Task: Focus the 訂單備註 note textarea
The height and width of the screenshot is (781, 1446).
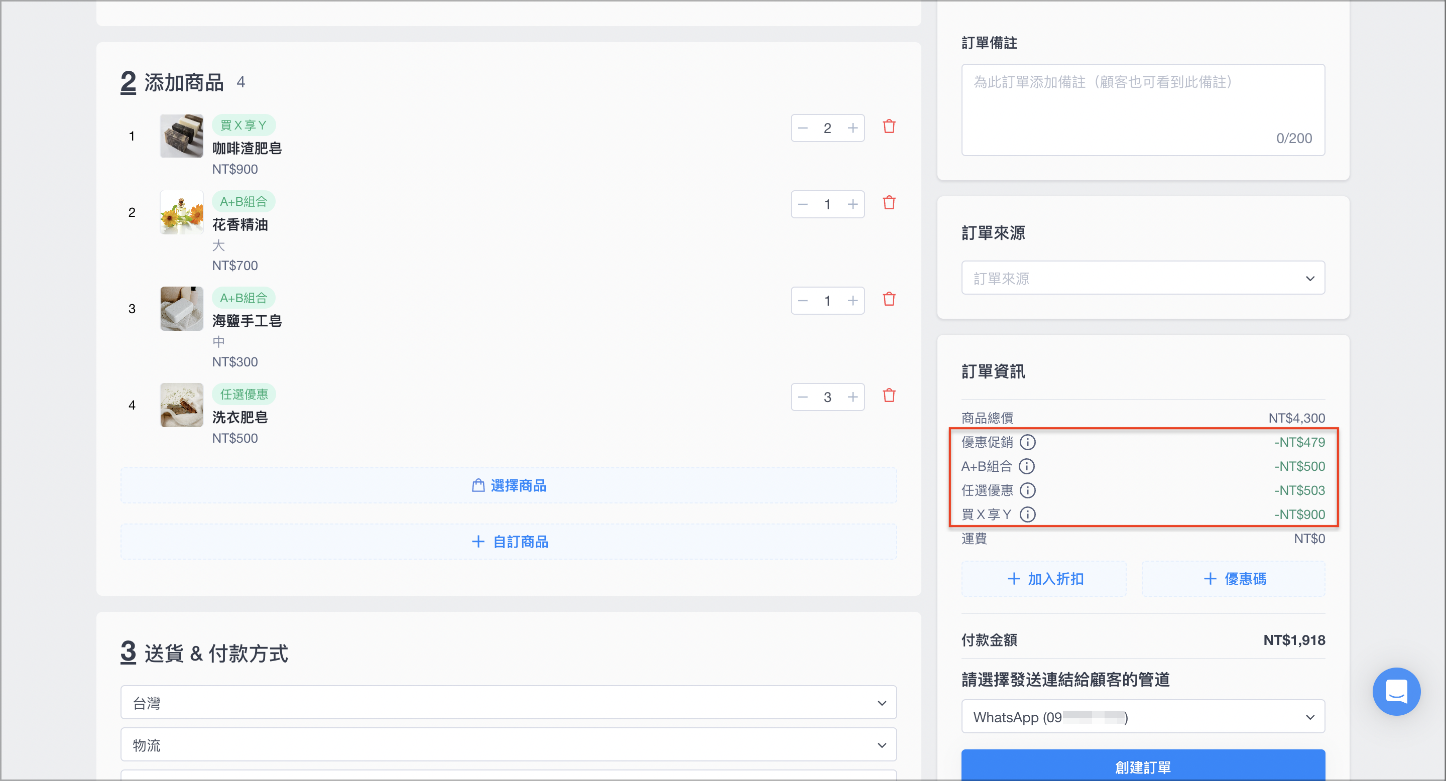Action: (x=1143, y=110)
